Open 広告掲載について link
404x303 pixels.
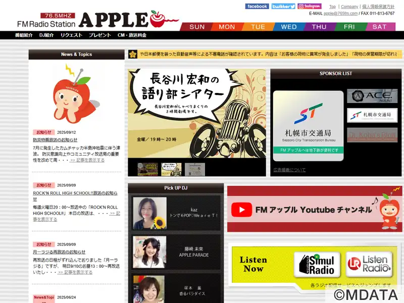[289, 170]
